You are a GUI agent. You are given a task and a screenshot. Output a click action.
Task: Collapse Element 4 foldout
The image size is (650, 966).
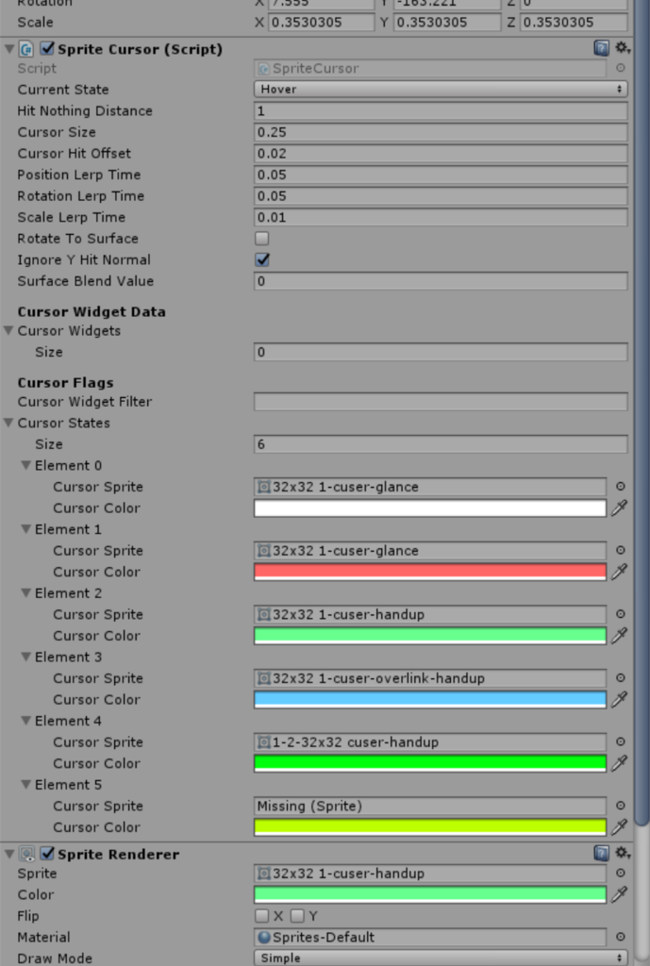(25, 721)
